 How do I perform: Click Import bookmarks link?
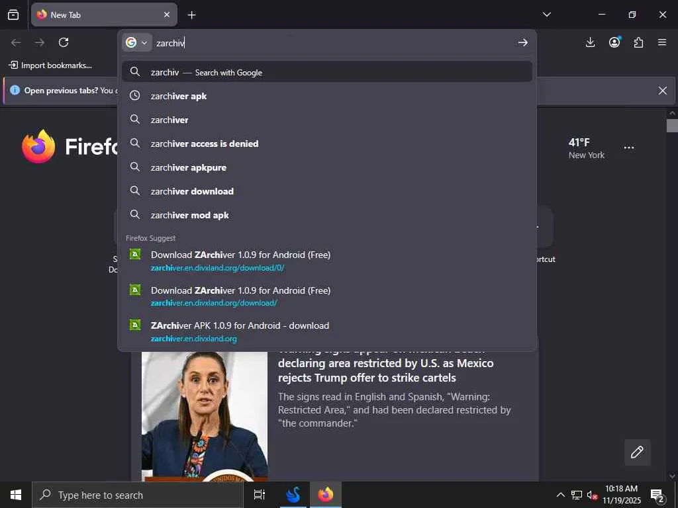point(50,65)
